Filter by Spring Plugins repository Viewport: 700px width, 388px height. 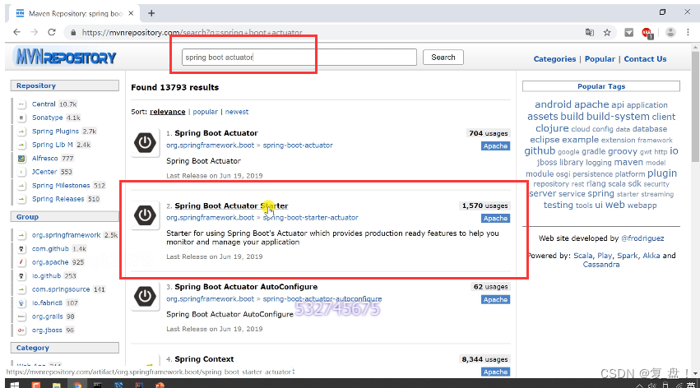55,132
